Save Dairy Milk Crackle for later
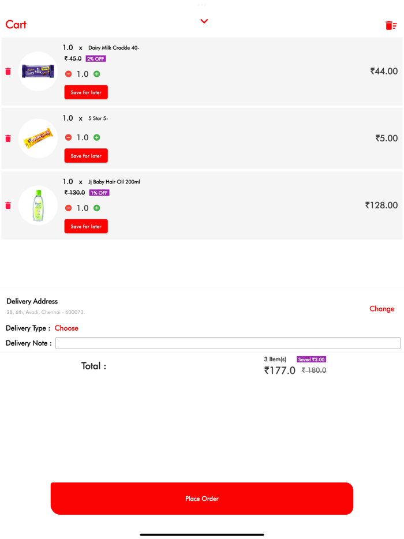The image size is (404, 539). point(86,92)
